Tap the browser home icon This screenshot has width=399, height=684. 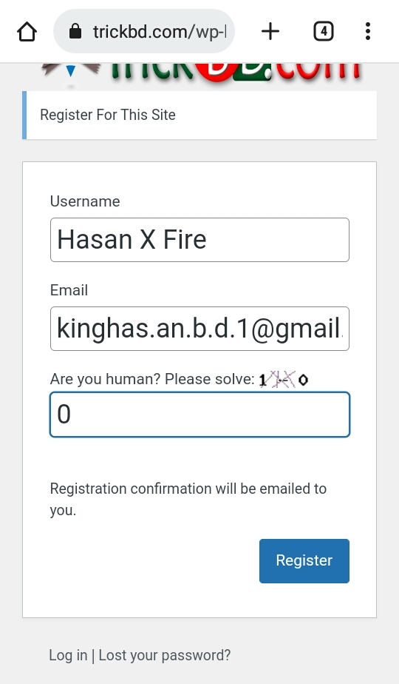click(x=27, y=31)
